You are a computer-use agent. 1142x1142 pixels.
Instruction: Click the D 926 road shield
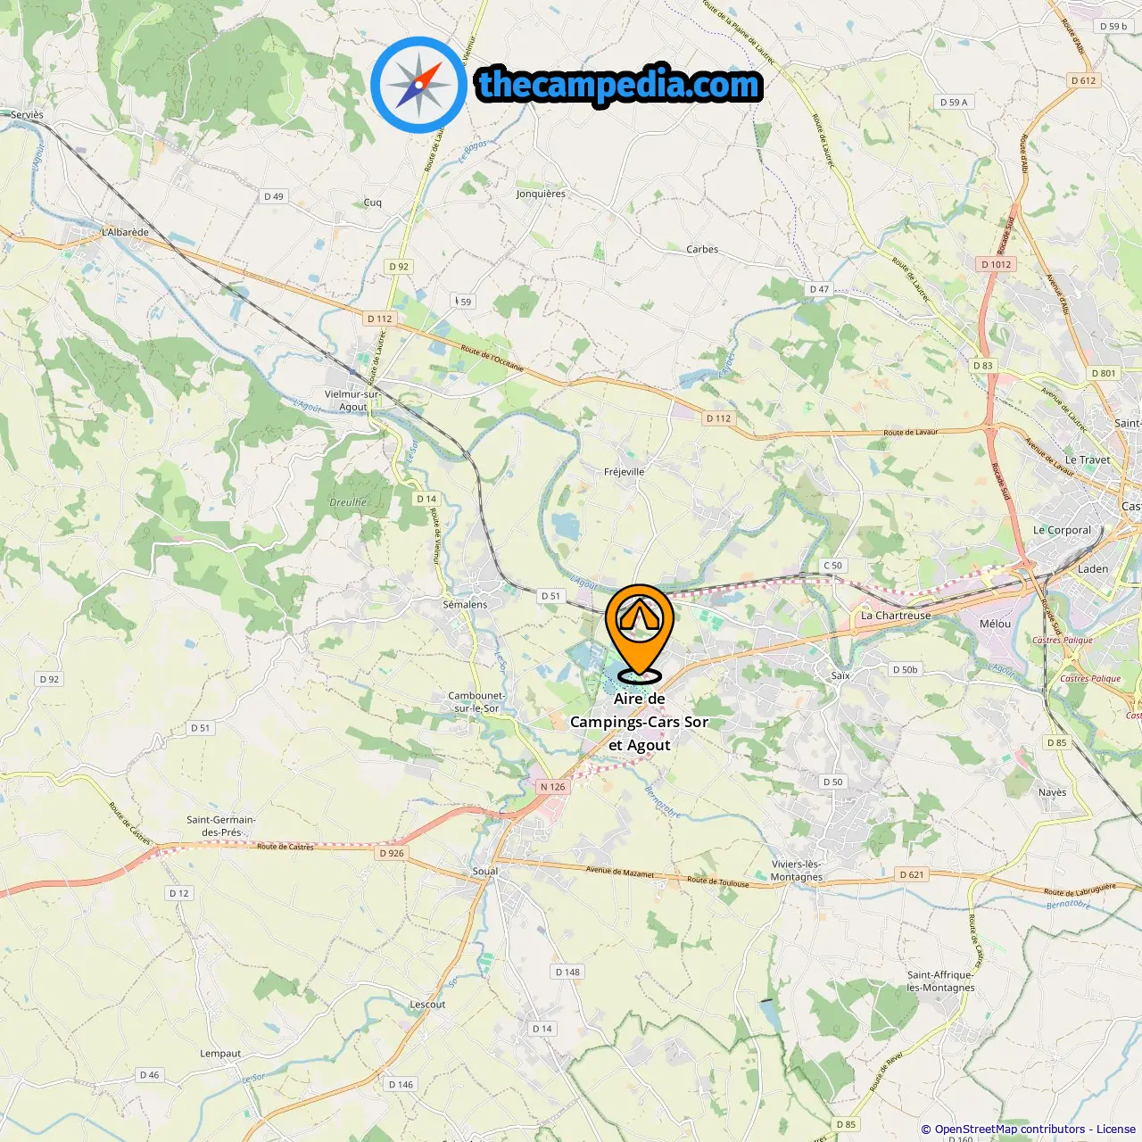click(392, 853)
